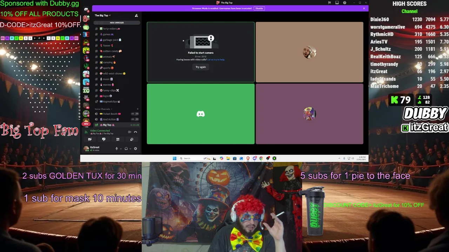Disconnect from voice with the hang-up icon
This screenshot has width=449, height=252.
coord(135,132)
